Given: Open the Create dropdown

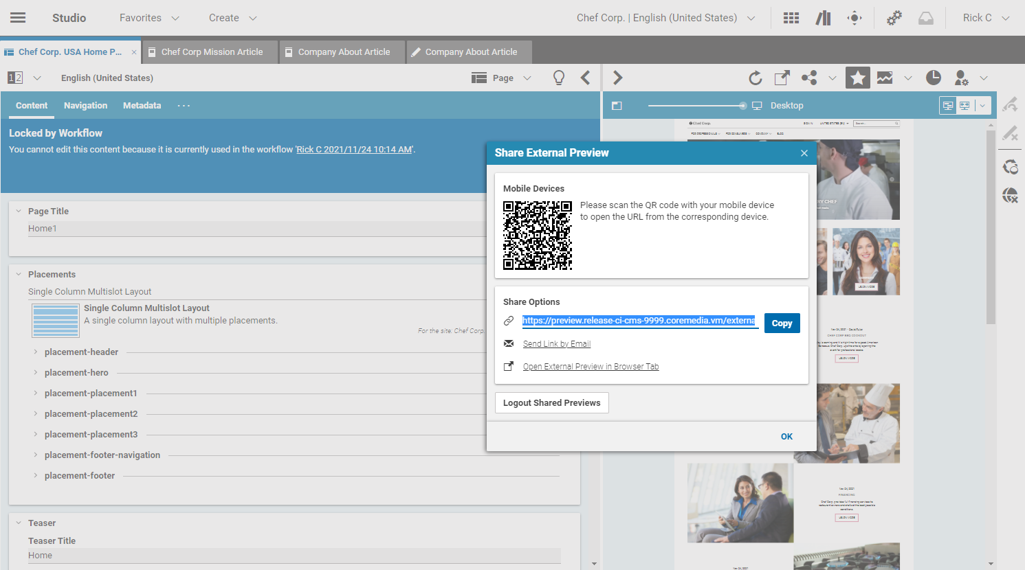Looking at the screenshot, I should [x=233, y=18].
